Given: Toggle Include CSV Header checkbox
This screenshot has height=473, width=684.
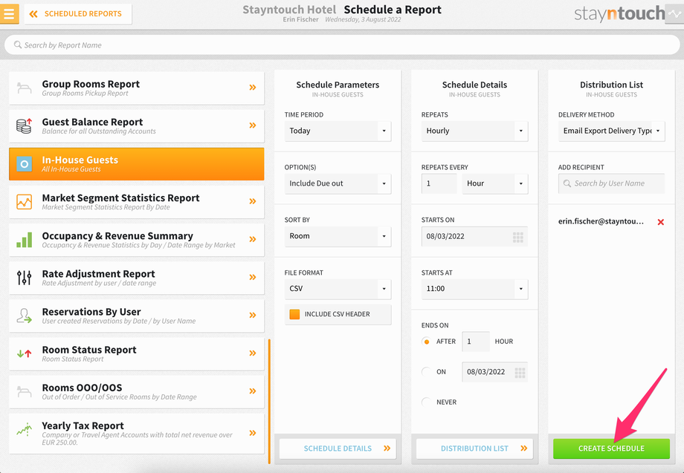Looking at the screenshot, I should [294, 314].
